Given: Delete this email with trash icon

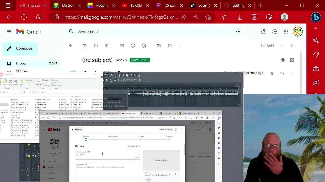Looking at the screenshot, I should 107,45.
